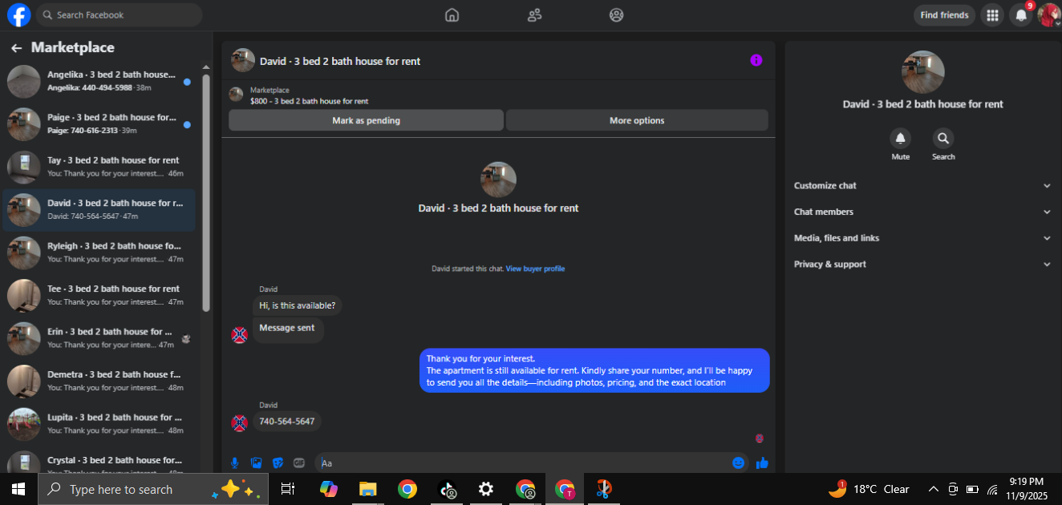Choose a sticker icon in composer

tap(278, 463)
